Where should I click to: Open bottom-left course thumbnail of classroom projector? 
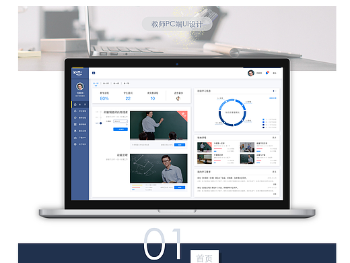(x=205, y=159)
